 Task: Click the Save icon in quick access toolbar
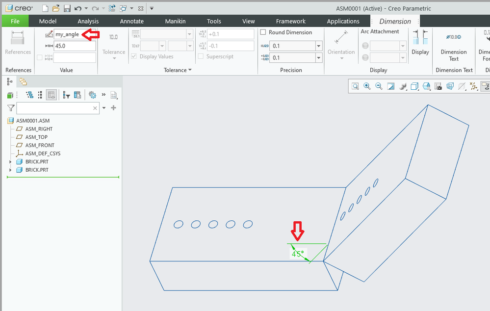67,8
